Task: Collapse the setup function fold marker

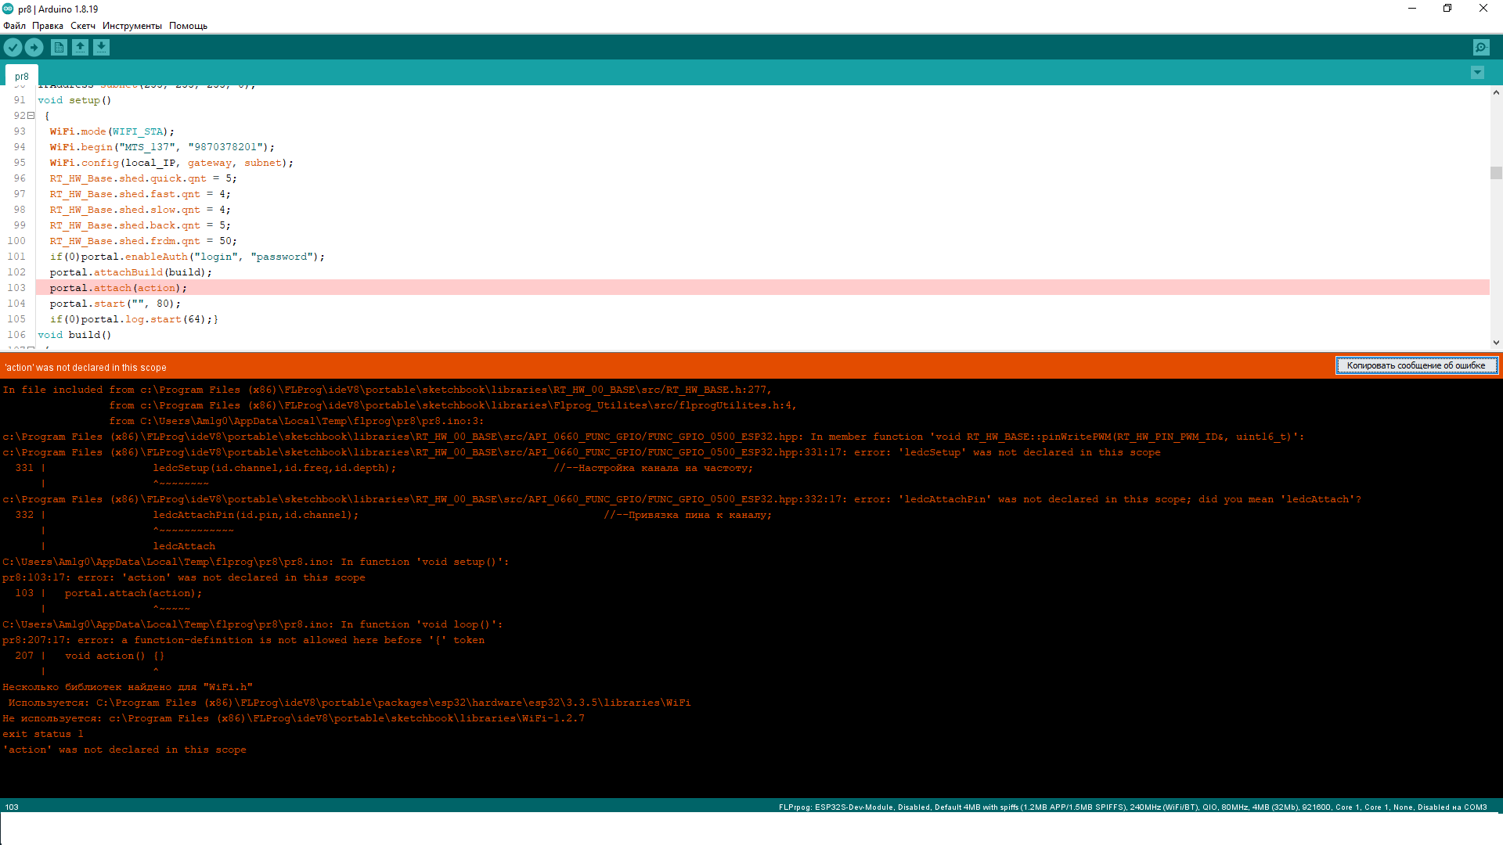Action: click(x=31, y=116)
